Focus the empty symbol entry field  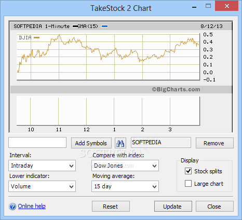pos(37,143)
